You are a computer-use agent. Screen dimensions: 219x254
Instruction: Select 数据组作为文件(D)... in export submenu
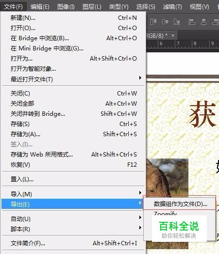[x=179, y=204]
